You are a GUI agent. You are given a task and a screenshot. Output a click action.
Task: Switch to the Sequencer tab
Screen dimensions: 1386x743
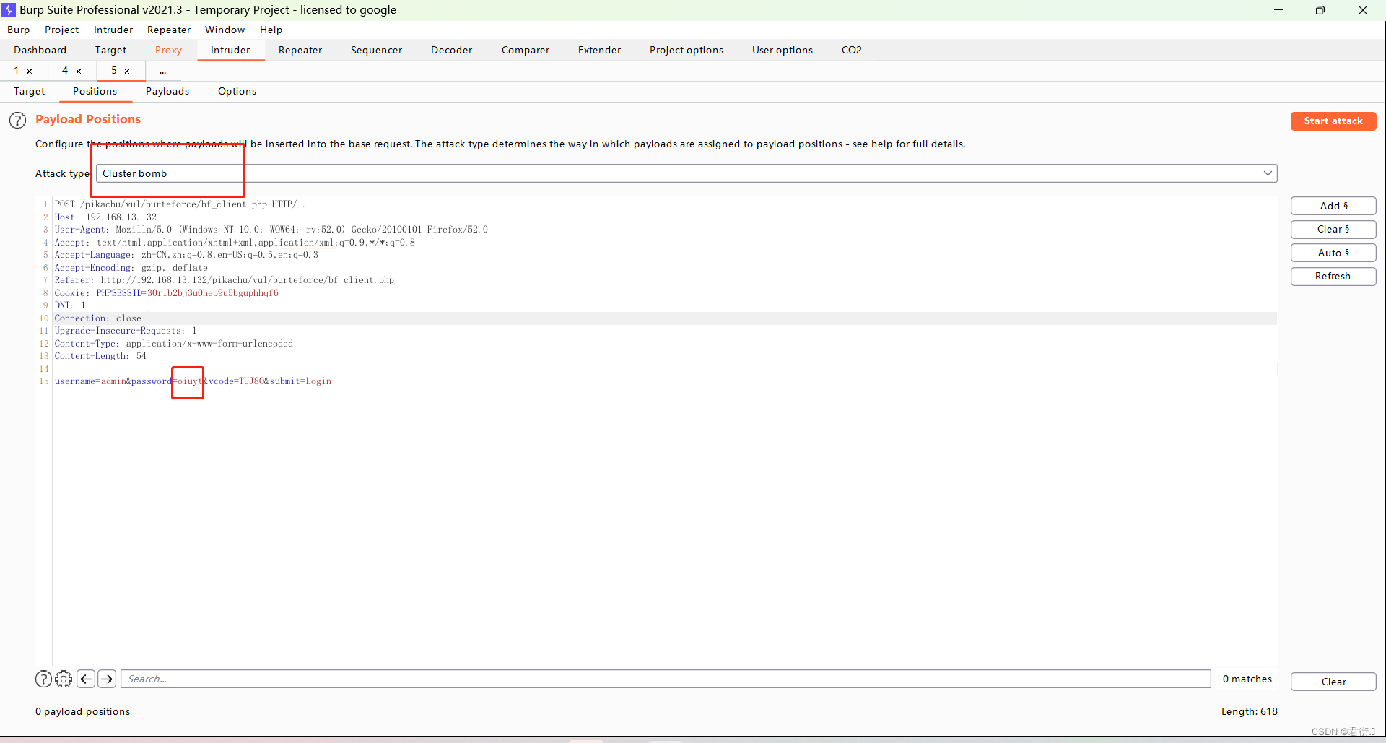[376, 50]
